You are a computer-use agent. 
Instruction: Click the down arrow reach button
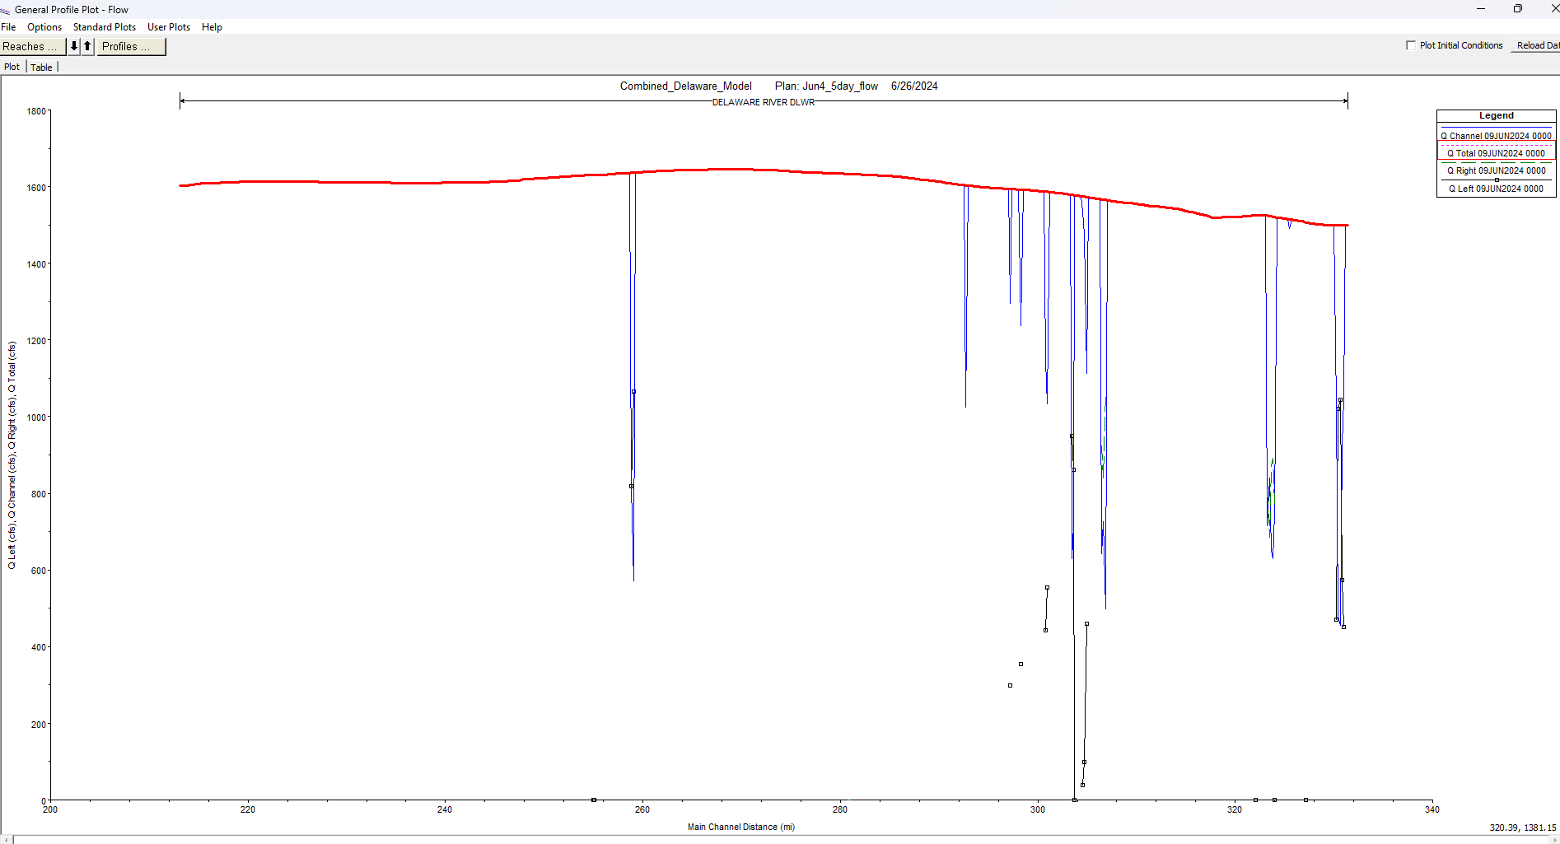point(74,46)
